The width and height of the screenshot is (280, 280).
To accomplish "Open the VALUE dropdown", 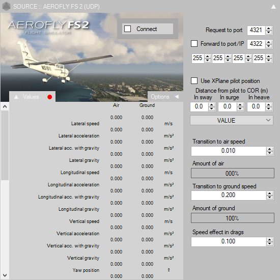I will [232, 120].
